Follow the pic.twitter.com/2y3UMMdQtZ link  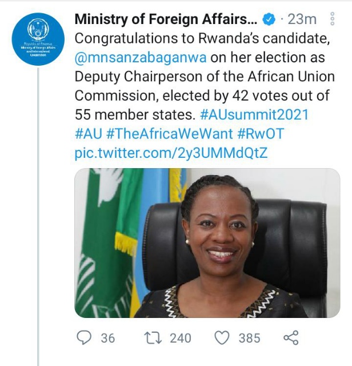(x=171, y=153)
